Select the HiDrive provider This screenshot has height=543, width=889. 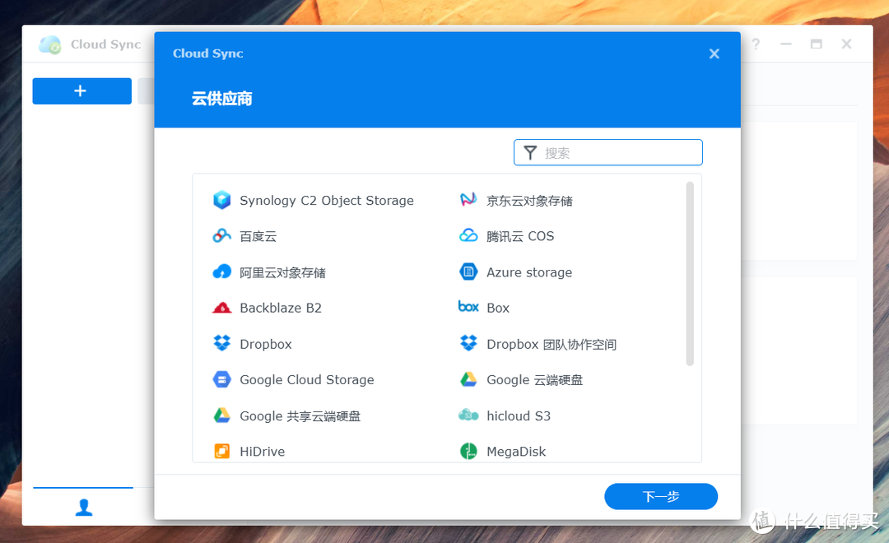(x=262, y=451)
